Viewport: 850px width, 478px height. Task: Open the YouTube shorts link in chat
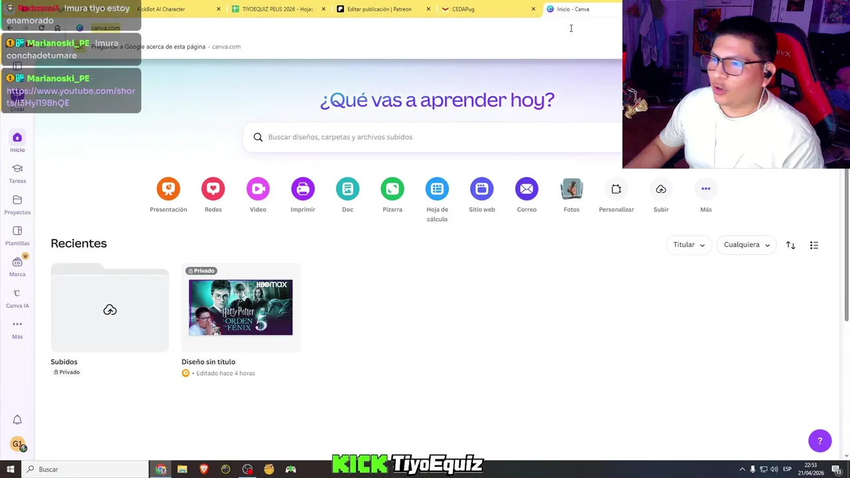(x=70, y=97)
